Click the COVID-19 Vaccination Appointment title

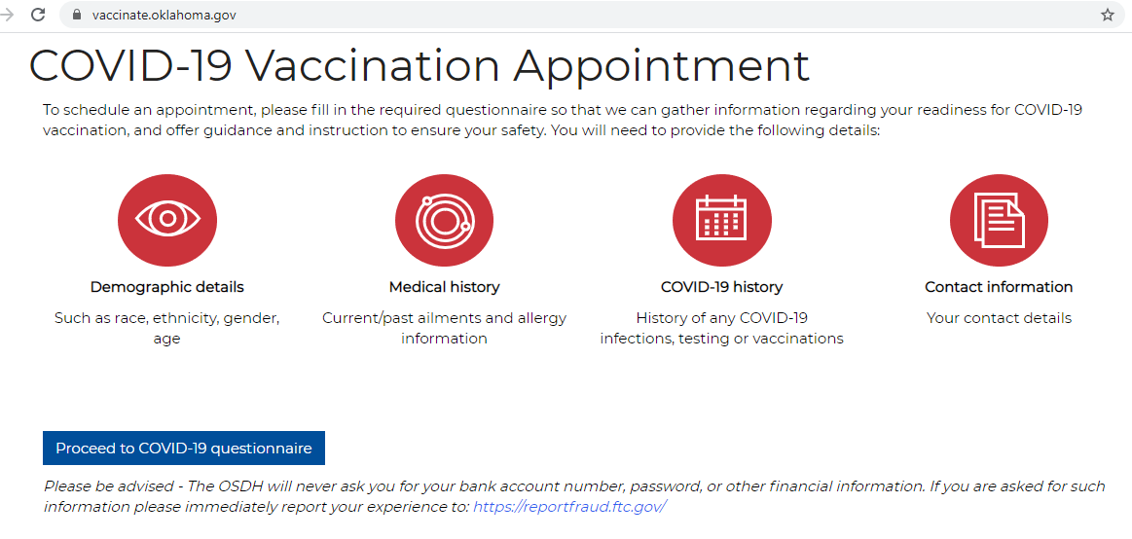coord(420,65)
